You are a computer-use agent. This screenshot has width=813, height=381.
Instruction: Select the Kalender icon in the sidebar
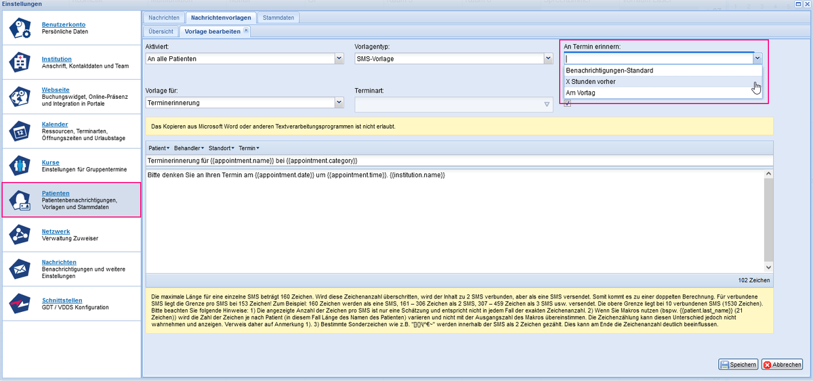pyautogui.click(x=20, y=130)
